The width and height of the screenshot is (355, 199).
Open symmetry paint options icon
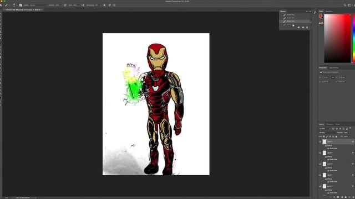(114, 5)
